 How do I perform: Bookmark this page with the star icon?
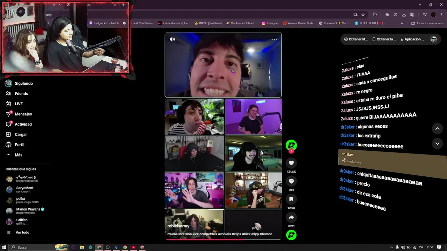(x=363, y=15)
